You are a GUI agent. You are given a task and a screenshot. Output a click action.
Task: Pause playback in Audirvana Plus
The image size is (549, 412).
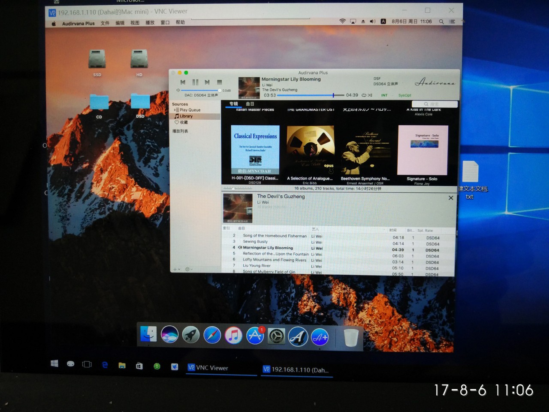tap(195, 82)
